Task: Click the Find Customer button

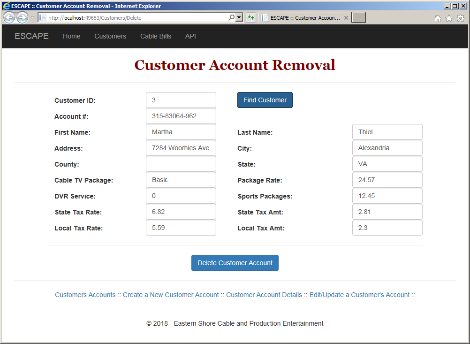Action: tap(265, 100)
